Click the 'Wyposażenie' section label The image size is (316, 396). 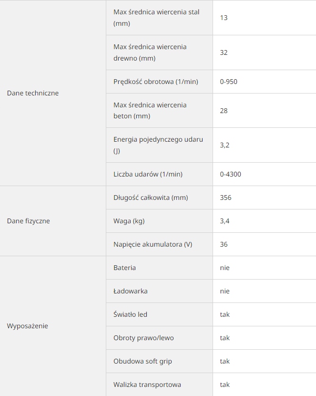click(x=28, y=326)
